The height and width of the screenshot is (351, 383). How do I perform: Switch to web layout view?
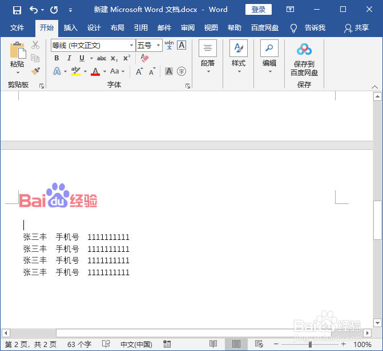tap(259, 344)
